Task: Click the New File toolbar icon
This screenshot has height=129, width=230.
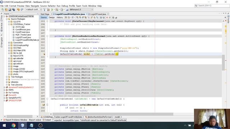Action: point(3,10)
